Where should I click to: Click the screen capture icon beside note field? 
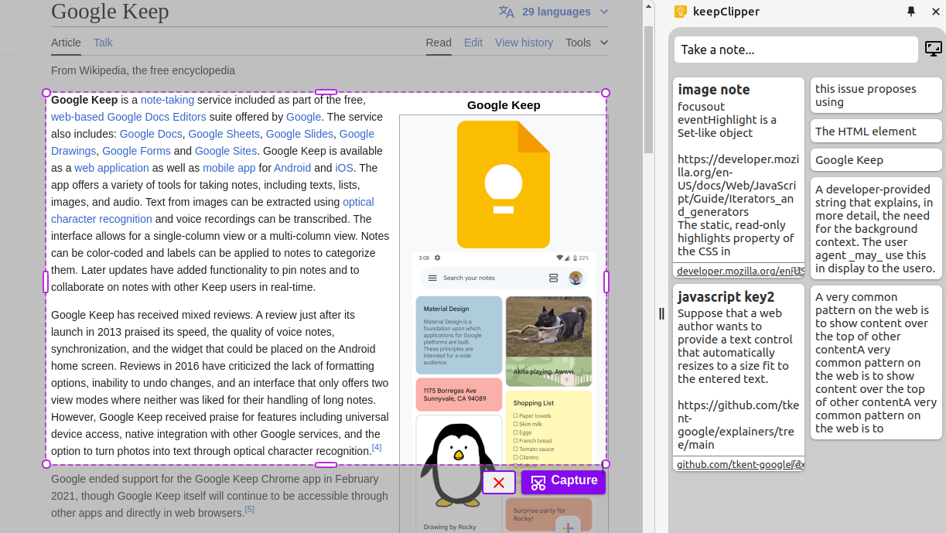(x=934, y=49)
